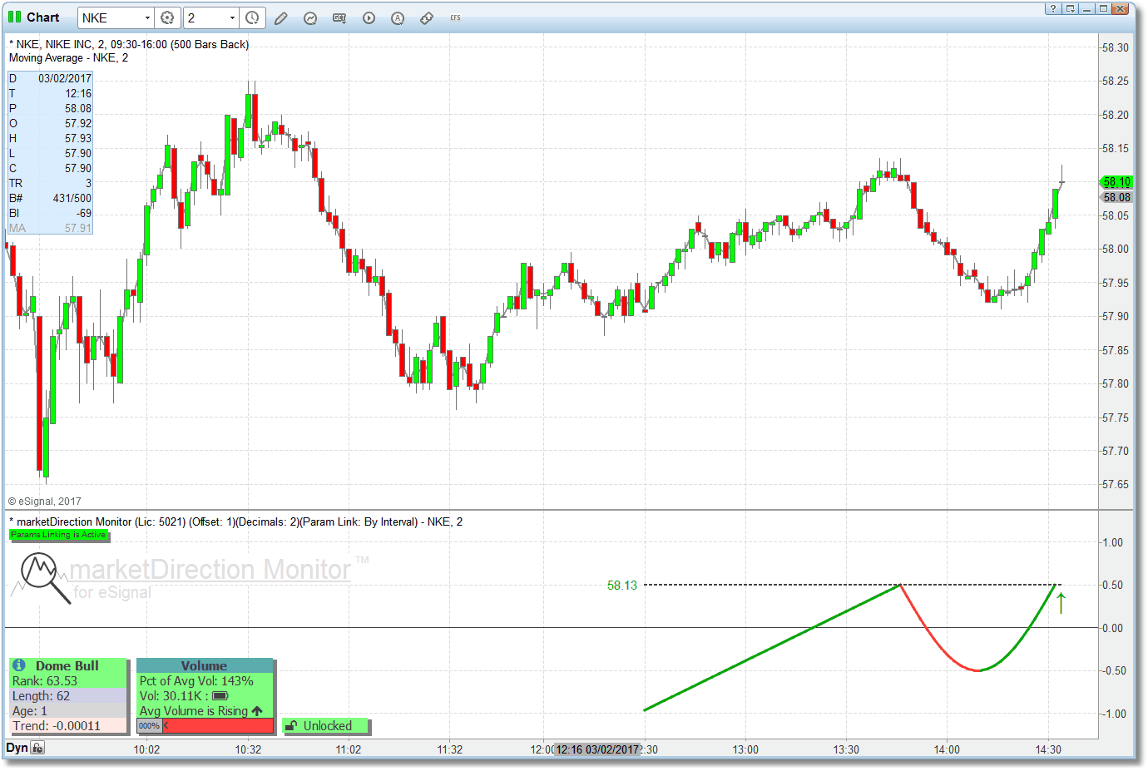Click the Dyn scaling lock icon
This screenshot has height=771, width=1148.
(37, 748)
